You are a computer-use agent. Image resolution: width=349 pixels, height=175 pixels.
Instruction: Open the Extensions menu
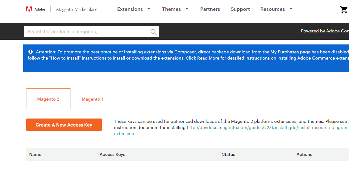click(x=130, y=9)
